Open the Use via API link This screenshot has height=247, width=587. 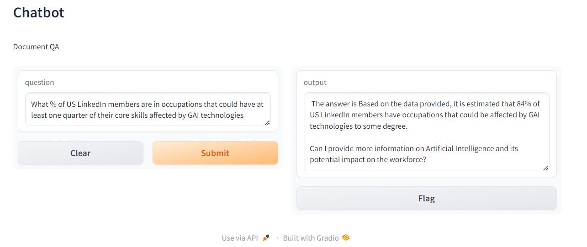(x=240, y=238)
